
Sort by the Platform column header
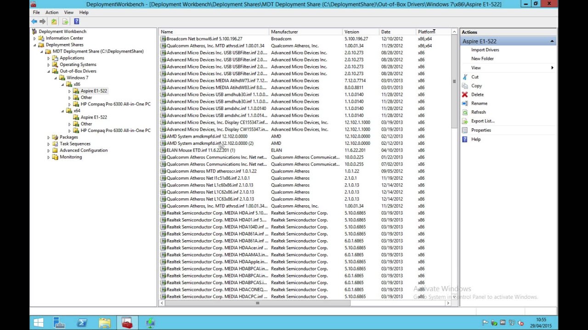click(433, 32)
